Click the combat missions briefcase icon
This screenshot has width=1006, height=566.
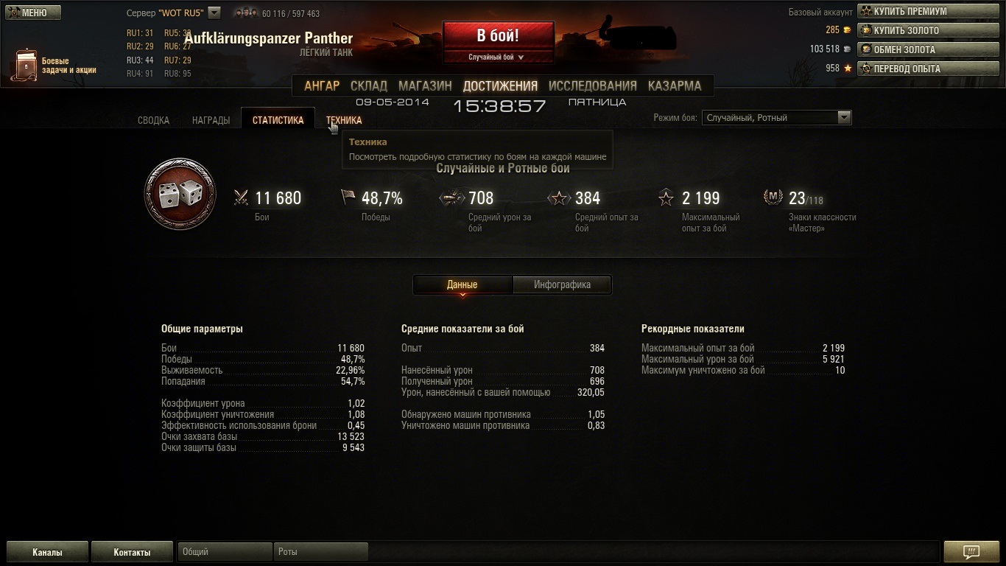click(x=27, y=65)
